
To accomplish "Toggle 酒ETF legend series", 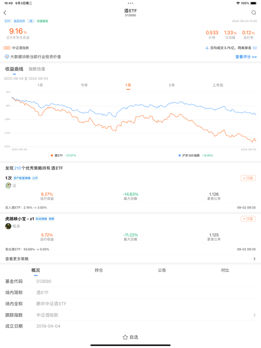I will click(x=63, y=155).
